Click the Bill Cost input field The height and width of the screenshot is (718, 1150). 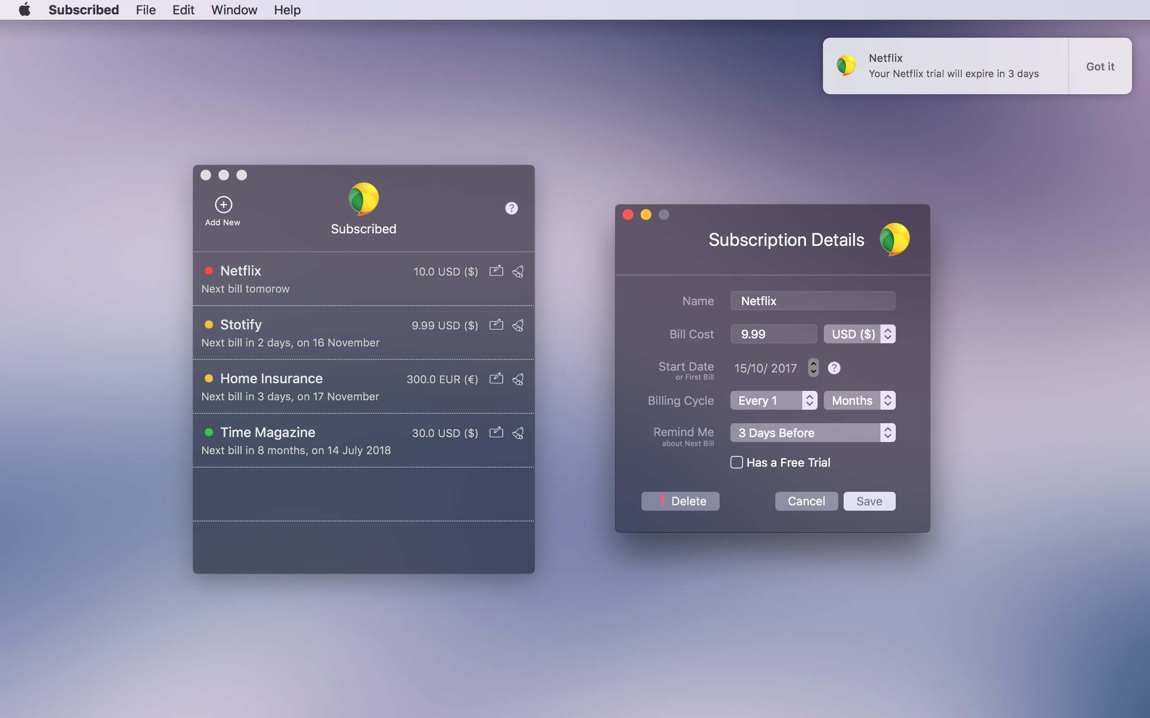pos(773,334)
